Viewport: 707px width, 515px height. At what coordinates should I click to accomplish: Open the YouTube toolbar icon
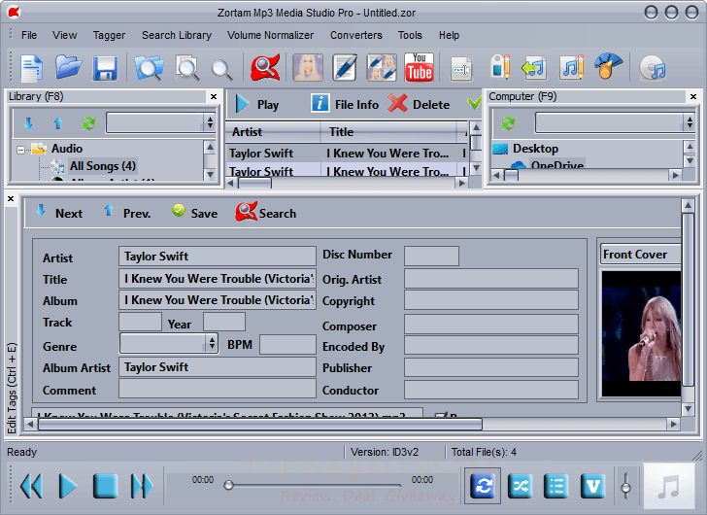coord(420,68)
